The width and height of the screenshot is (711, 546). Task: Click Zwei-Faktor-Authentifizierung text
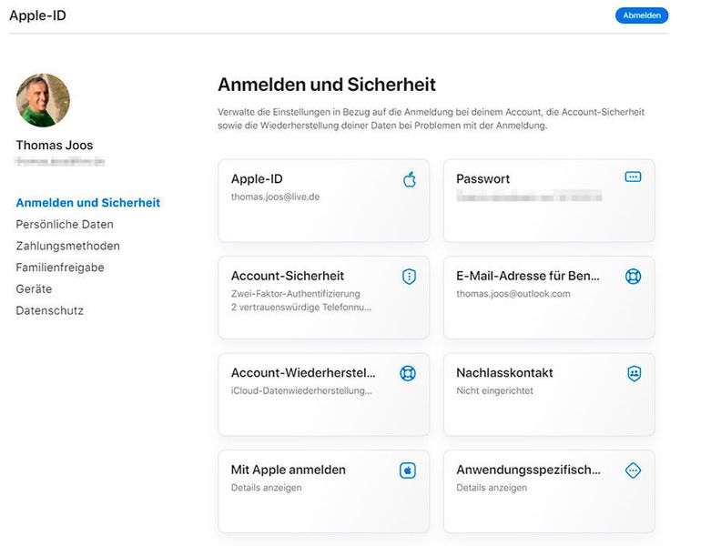tap(296, 294)
